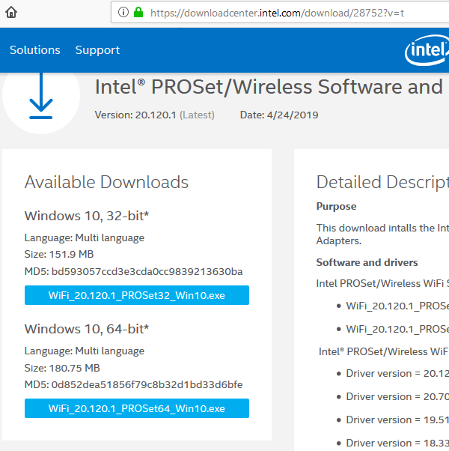Download WiFi_20.120.1_PROSet64_Win10.exe

137,408
